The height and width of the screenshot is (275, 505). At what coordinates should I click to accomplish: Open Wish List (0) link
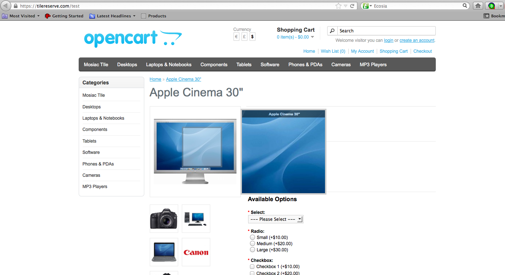tap(333, 51)
